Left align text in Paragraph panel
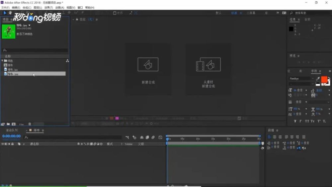The height and width of the screenshot is (187, 332). click(269, 137)
